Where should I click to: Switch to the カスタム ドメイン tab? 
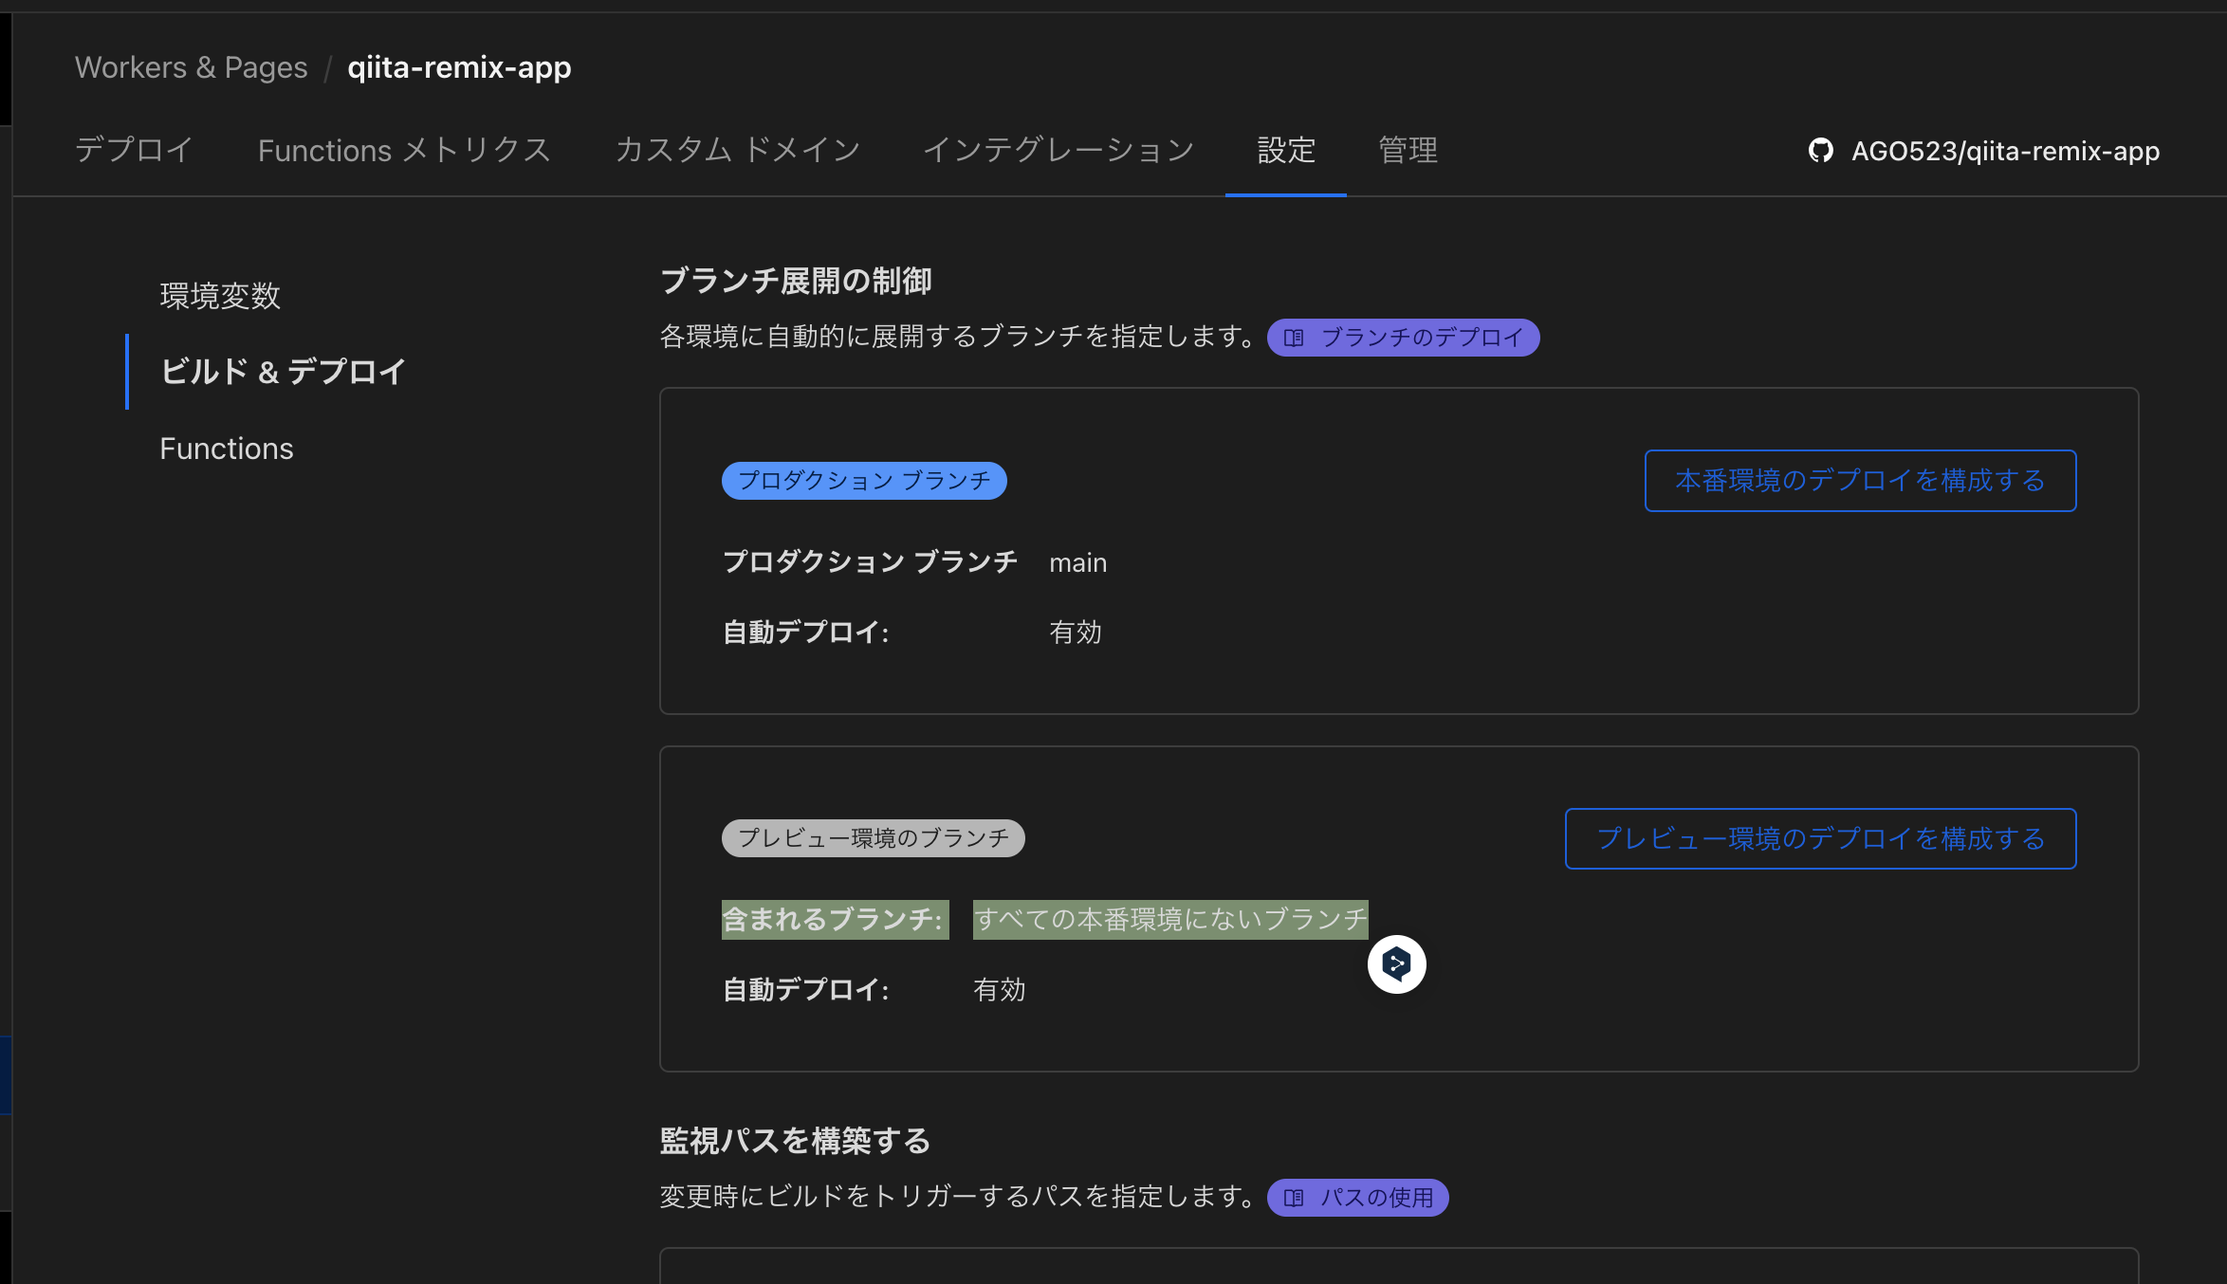point(738,150)
